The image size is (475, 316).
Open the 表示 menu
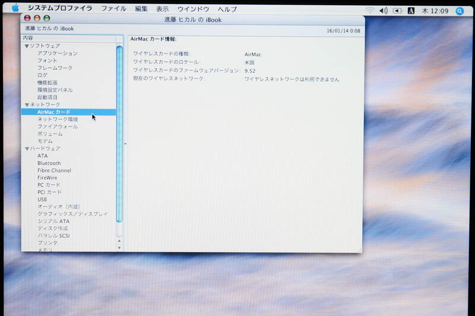(162, 9)
